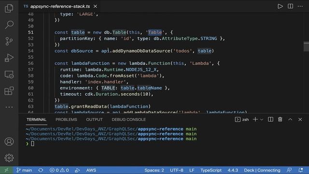Image resolution: width=309 pixels, height=174 pixels.
Task: Open the terminal launch profile dropdown arrow
Action: pyautogui.click(x=262, y=119)
